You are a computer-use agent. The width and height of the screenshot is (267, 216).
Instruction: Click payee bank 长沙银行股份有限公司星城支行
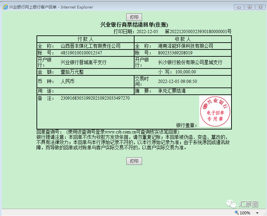pos(190,62)
